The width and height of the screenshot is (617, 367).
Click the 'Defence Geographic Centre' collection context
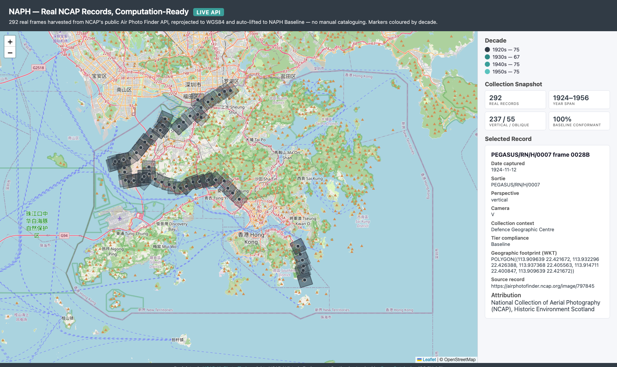[x=522, y=230]
